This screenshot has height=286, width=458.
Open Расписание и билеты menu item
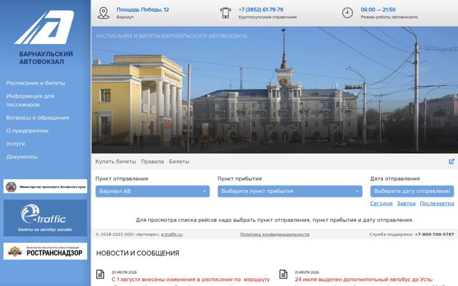click(x=36, y=83)
